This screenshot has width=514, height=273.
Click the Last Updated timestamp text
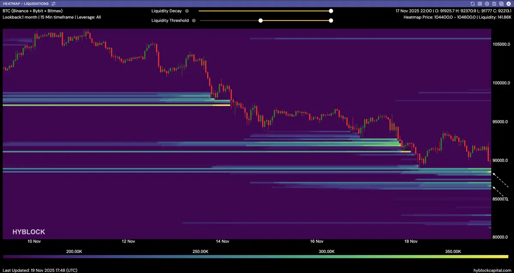41,270
